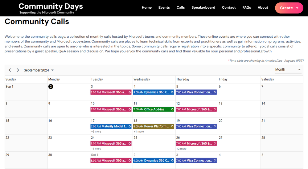Select the date 22 in the calendar
The image size is (308, 169).
point(7,138)
